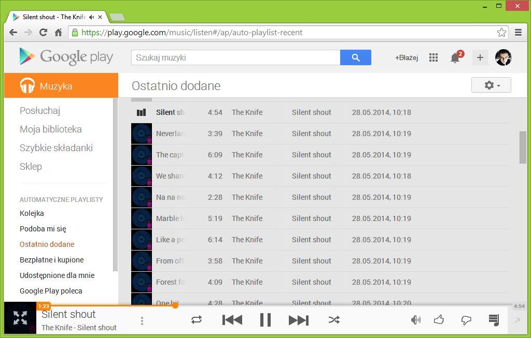Open the Google apps grid

tap(434, 57)
